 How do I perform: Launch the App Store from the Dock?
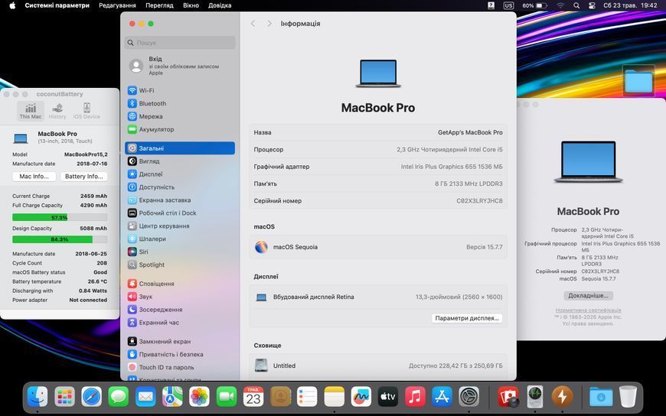click(x=442, y=397)
